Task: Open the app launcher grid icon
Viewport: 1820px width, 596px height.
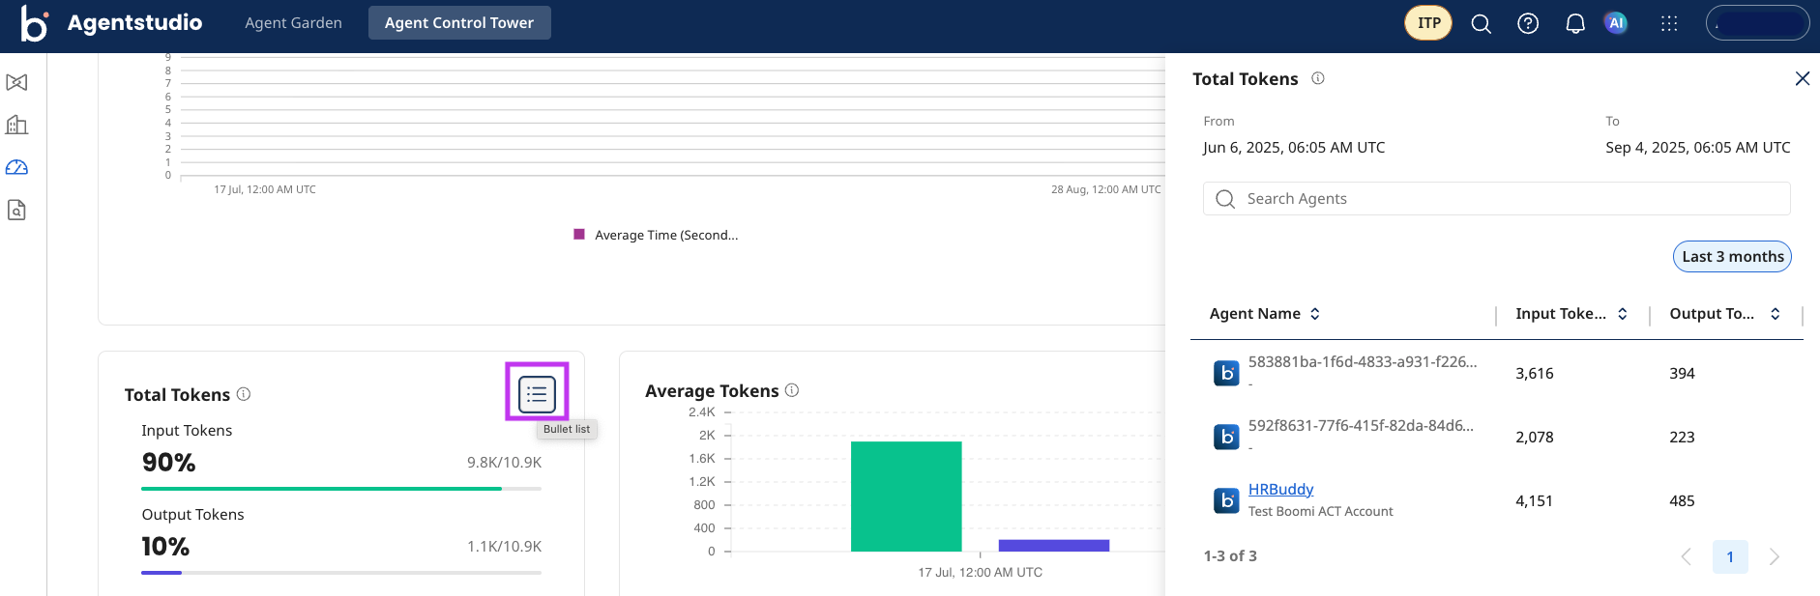Action: pyautogui.click(x=1668, y=24)
